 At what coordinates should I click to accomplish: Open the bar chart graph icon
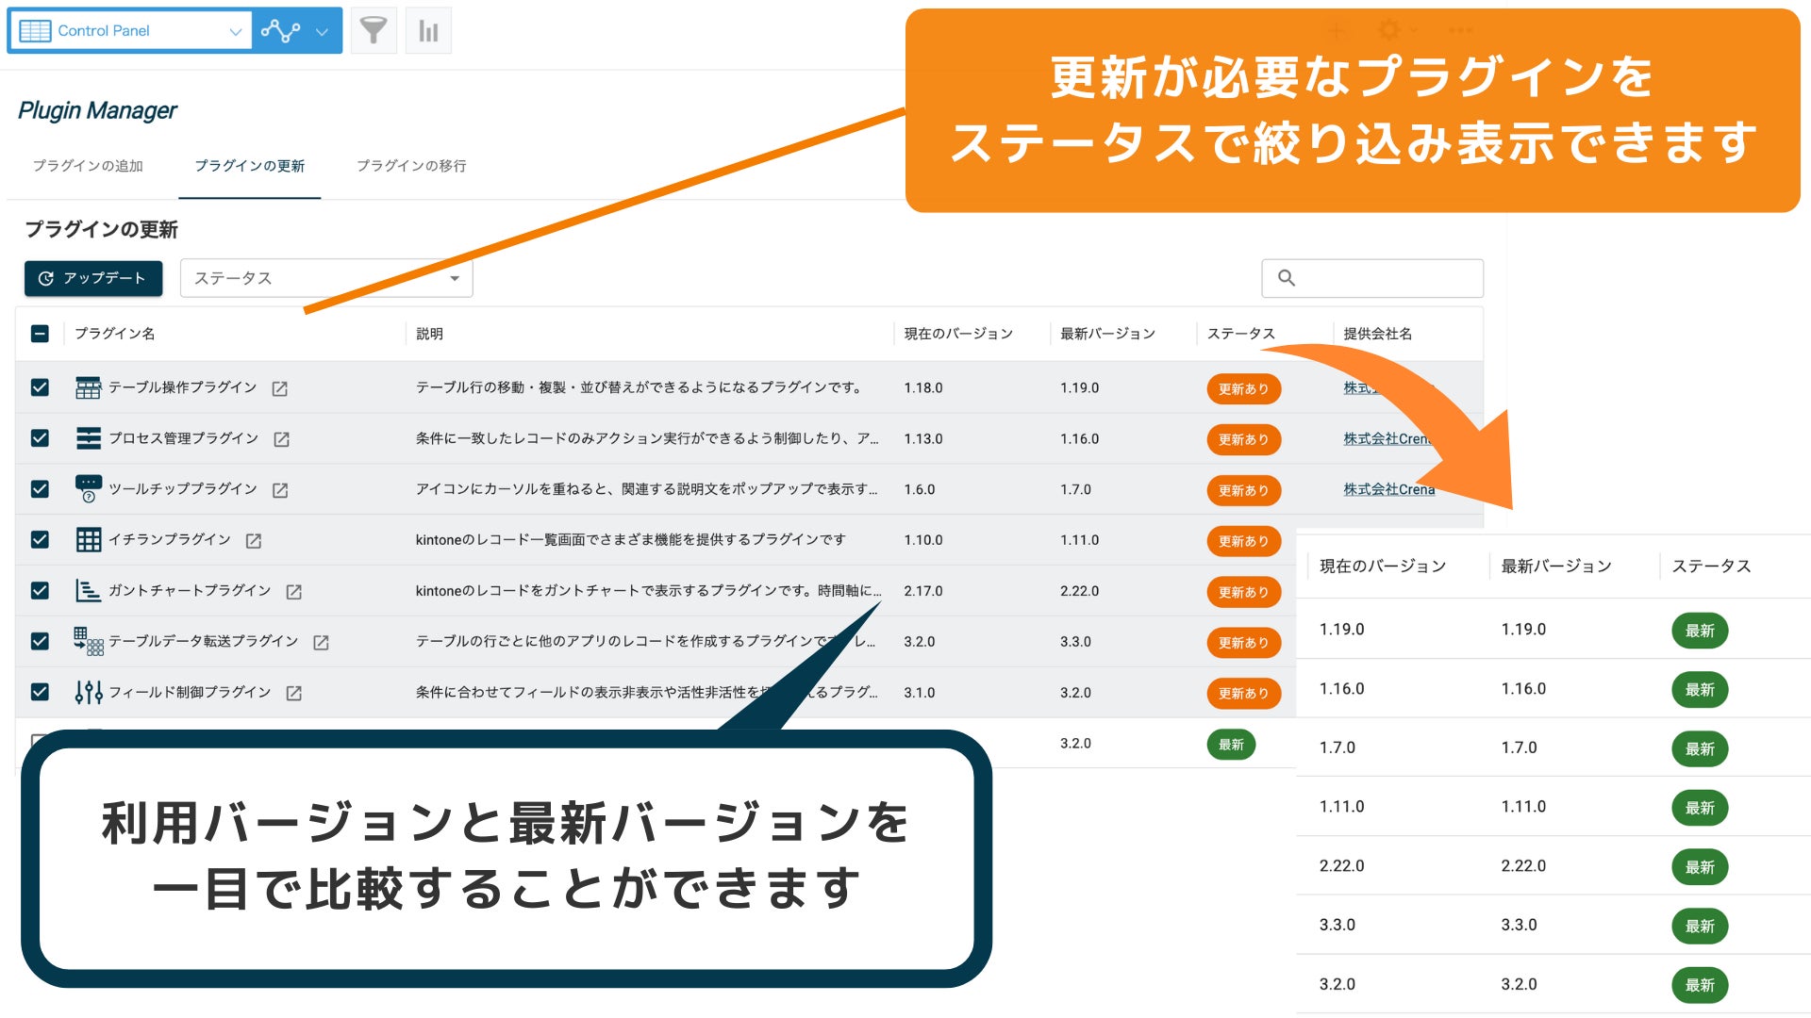coord(428,31)
